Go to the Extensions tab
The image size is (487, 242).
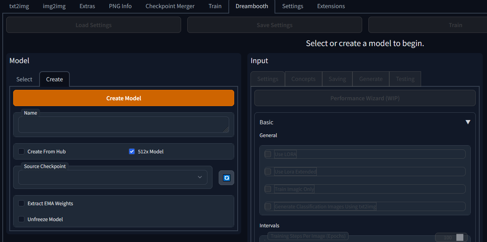pos(331,6)
